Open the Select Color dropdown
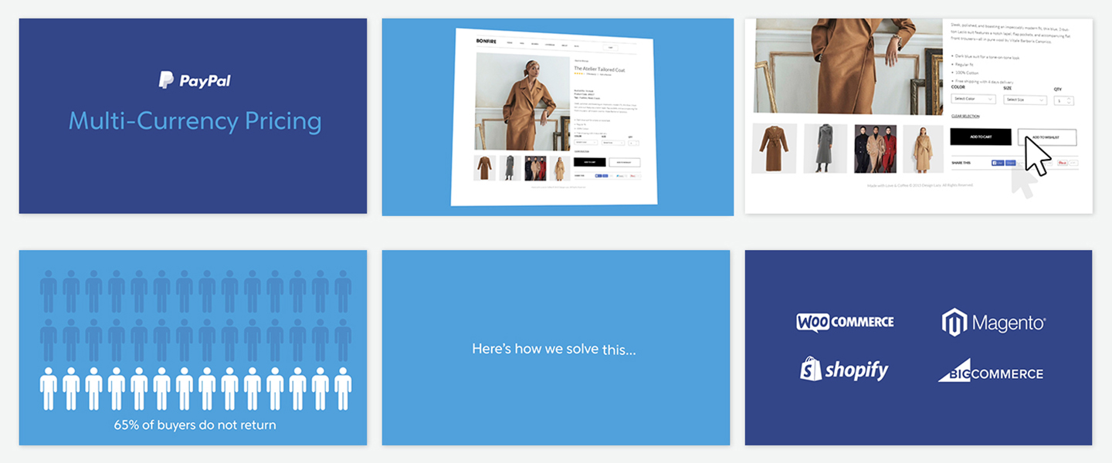Screen dimensions: 1112x463 973,100
